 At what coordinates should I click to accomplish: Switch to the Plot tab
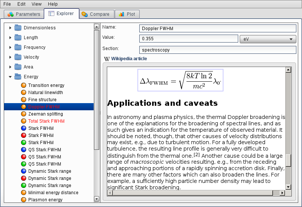(x=127, y=14)
